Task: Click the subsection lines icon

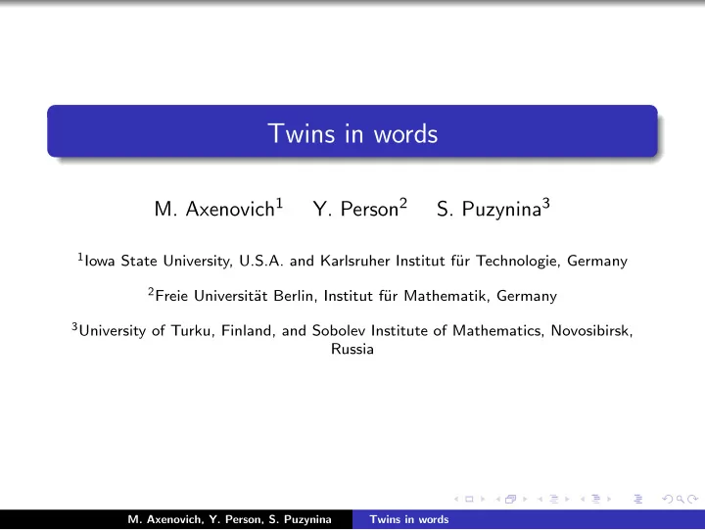Action: click(x=554, y=499)
